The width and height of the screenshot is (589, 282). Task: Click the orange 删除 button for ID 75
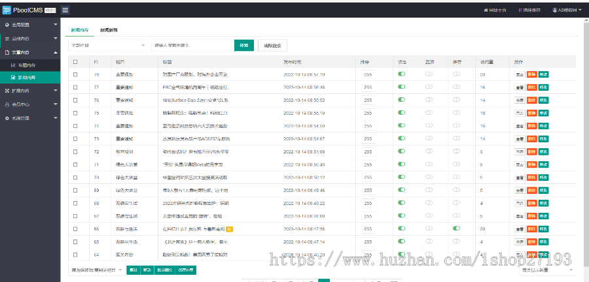[531, 113]
